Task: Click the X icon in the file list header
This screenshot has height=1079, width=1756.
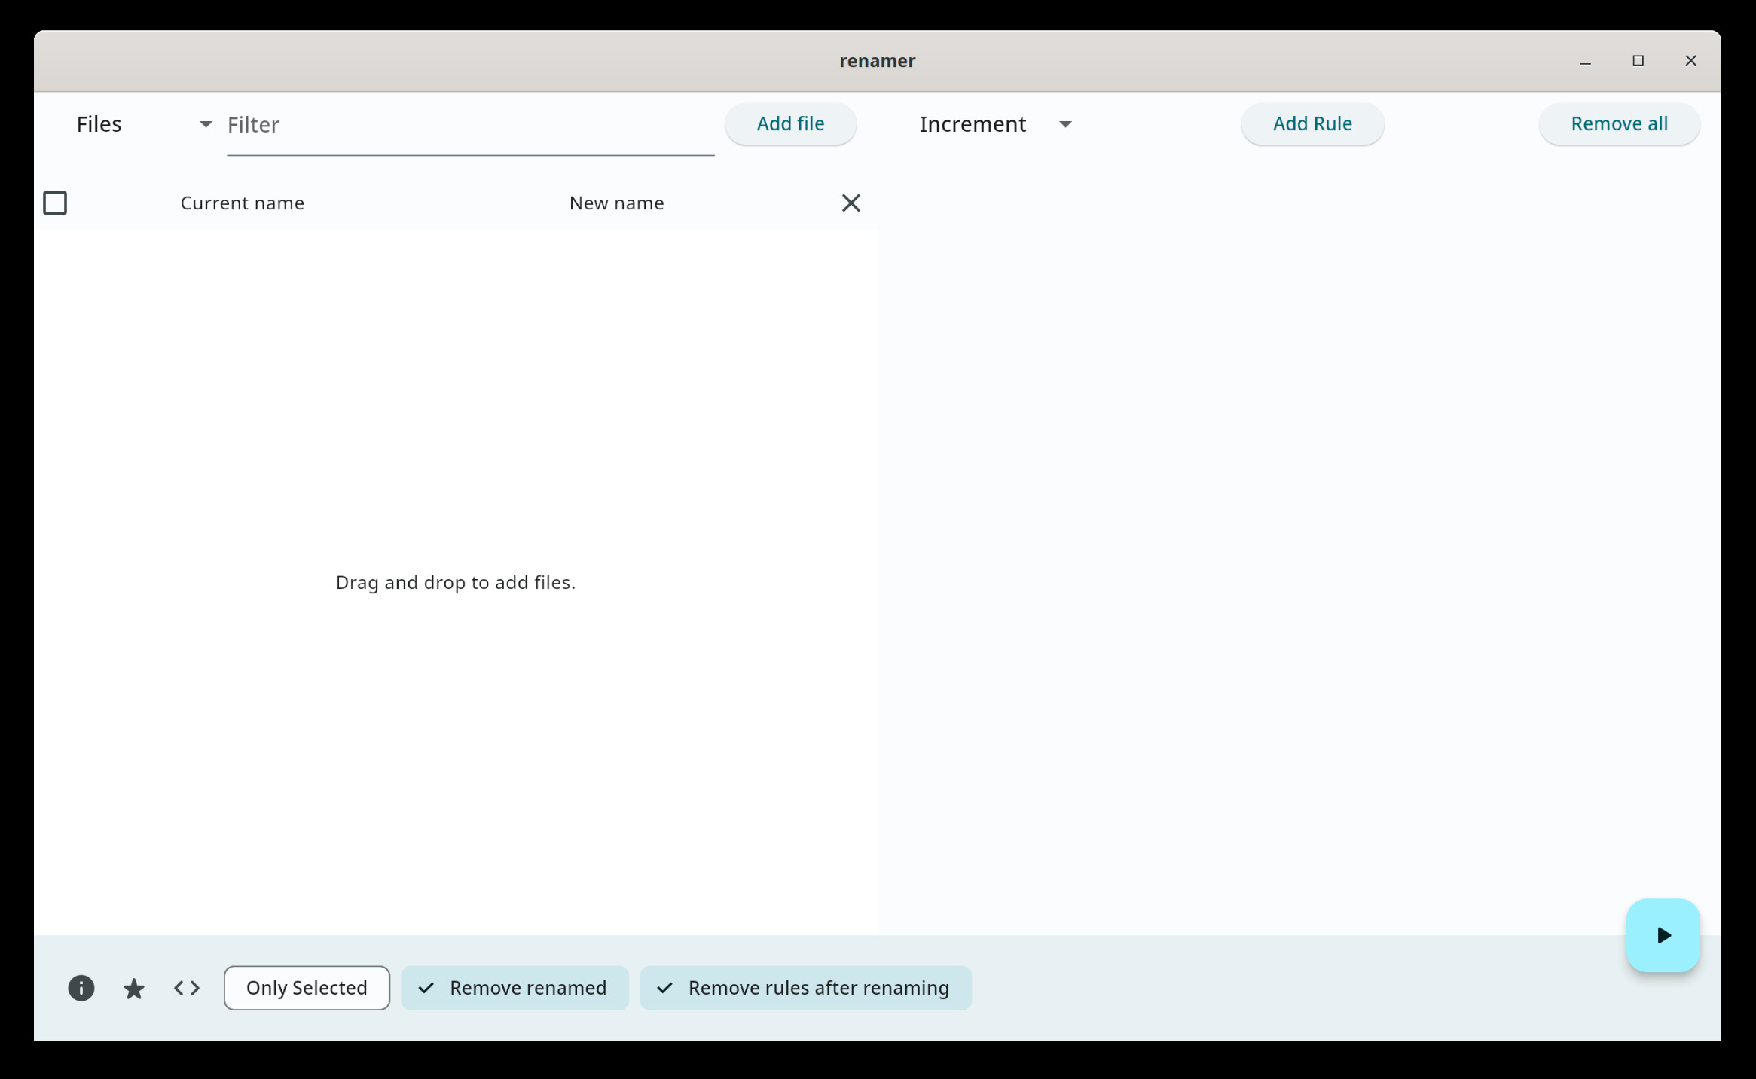Action: point(851,203)
